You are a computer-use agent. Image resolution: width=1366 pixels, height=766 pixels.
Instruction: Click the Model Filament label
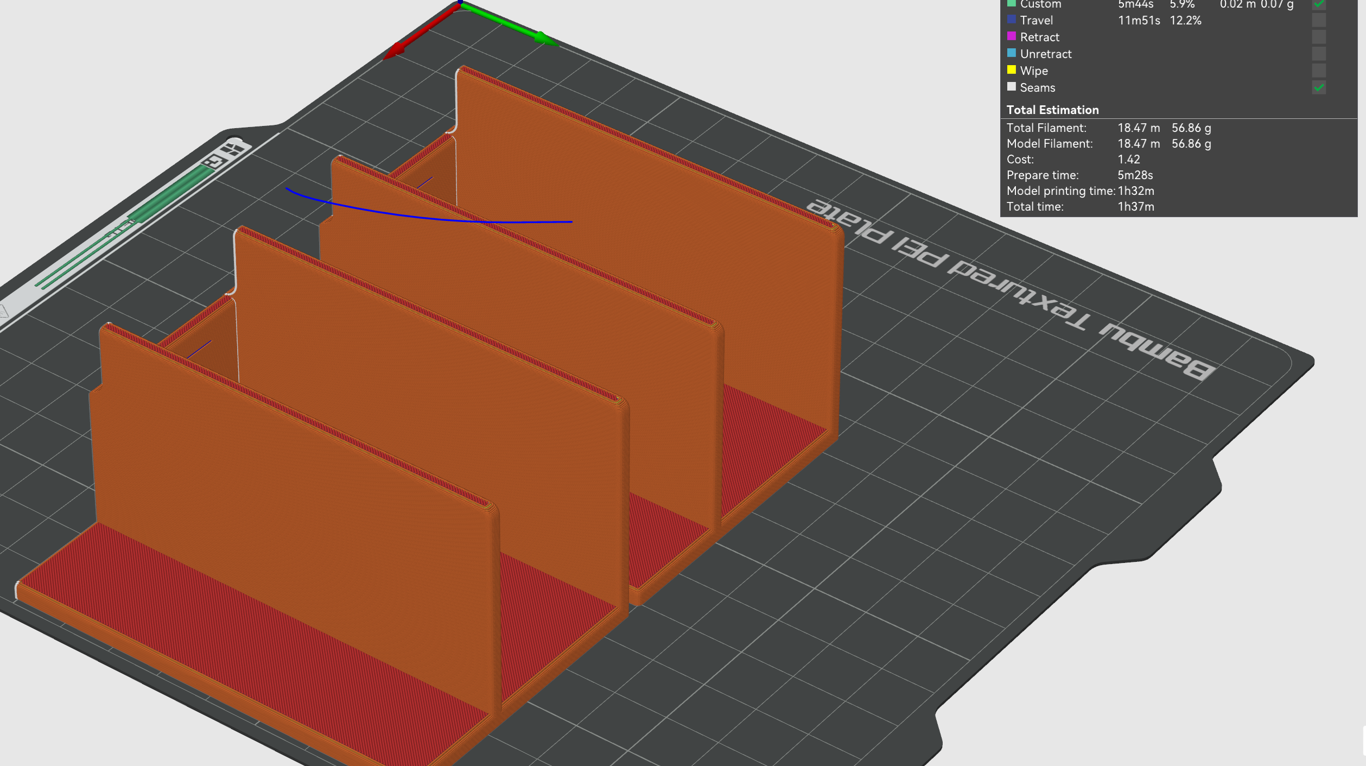tap(1050, 144)
